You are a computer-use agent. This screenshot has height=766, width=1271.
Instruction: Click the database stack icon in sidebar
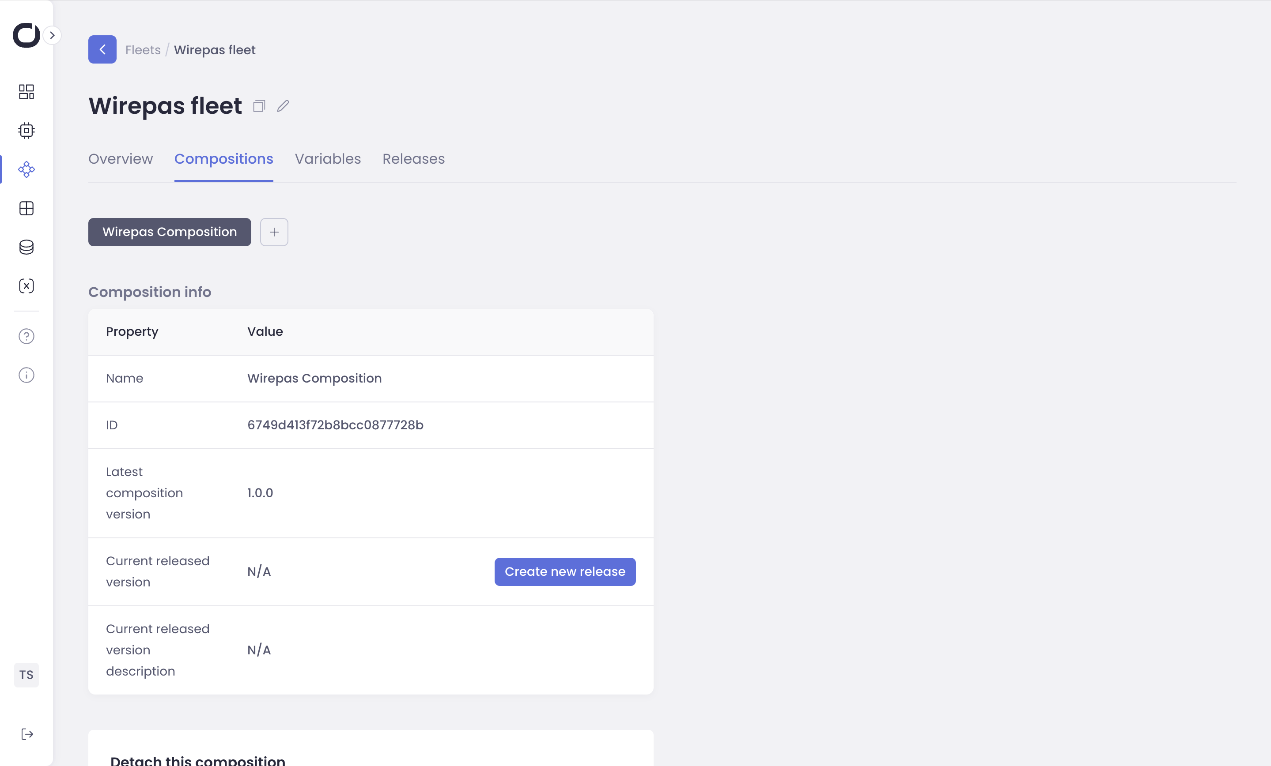[x=26, y=247]
